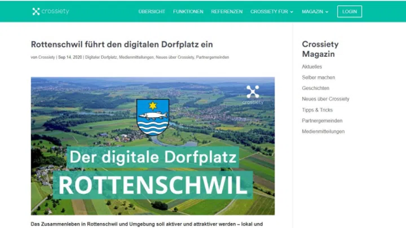Follow the Neues über Crossiety link under the title
Image resolution: width=406 pixels, height=228 pixels.
175,57
